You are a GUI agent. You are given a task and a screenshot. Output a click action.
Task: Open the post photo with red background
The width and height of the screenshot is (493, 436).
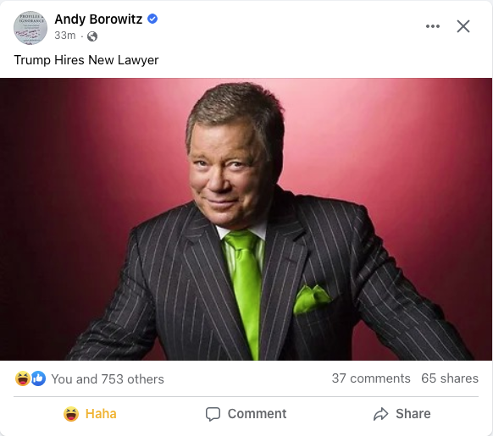[x=246, y=219]
